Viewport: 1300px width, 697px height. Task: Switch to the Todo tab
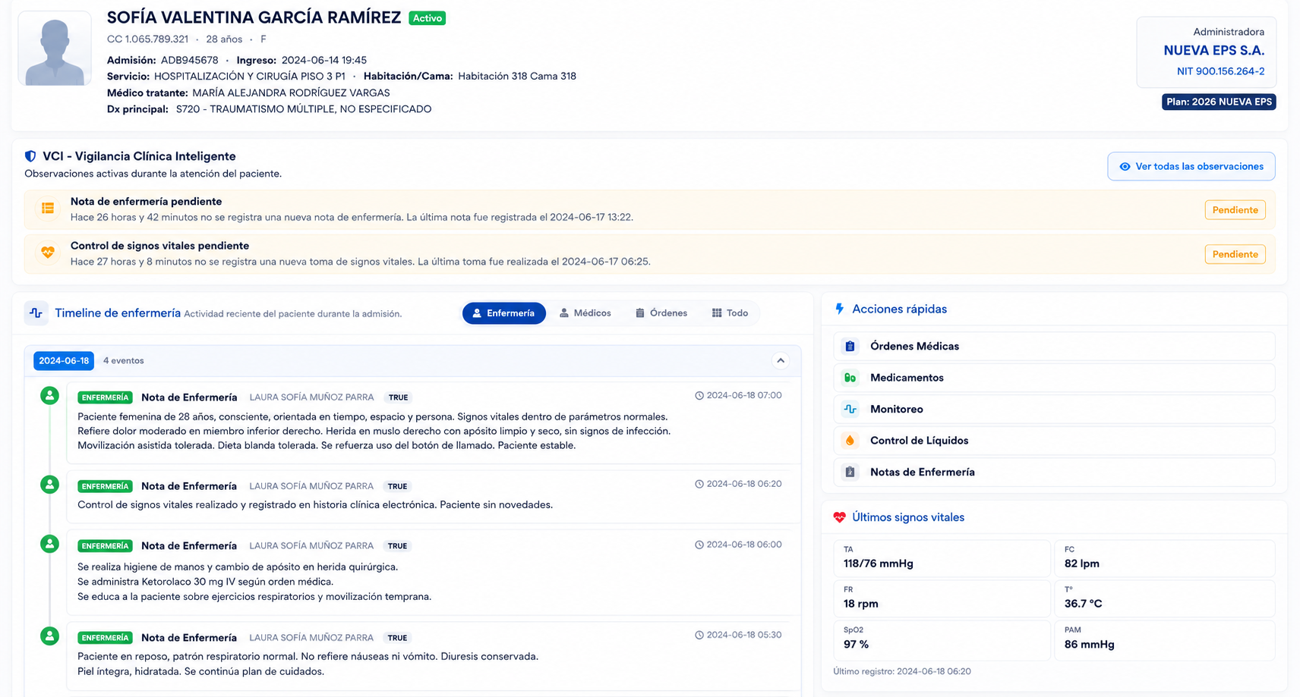730,313
